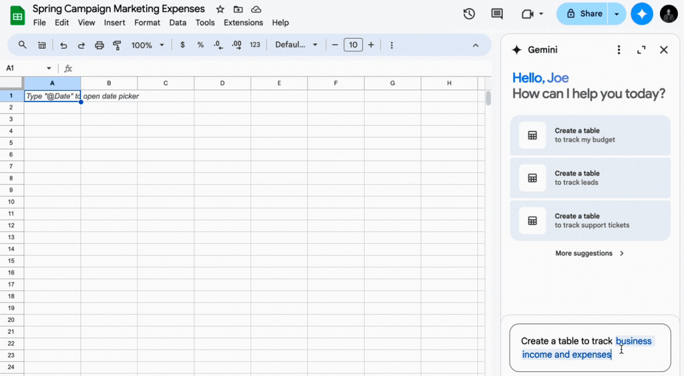Viewport: 684px width, 376px height.
Task: Open the Edit menu
Action: [x=61, y=23]
